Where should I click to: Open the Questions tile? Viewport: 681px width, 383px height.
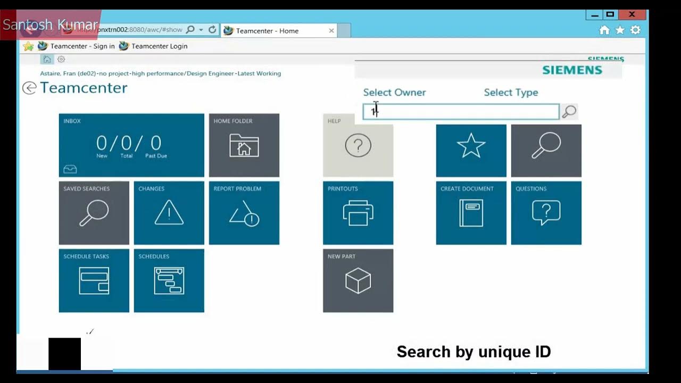(x=546, y=213)
